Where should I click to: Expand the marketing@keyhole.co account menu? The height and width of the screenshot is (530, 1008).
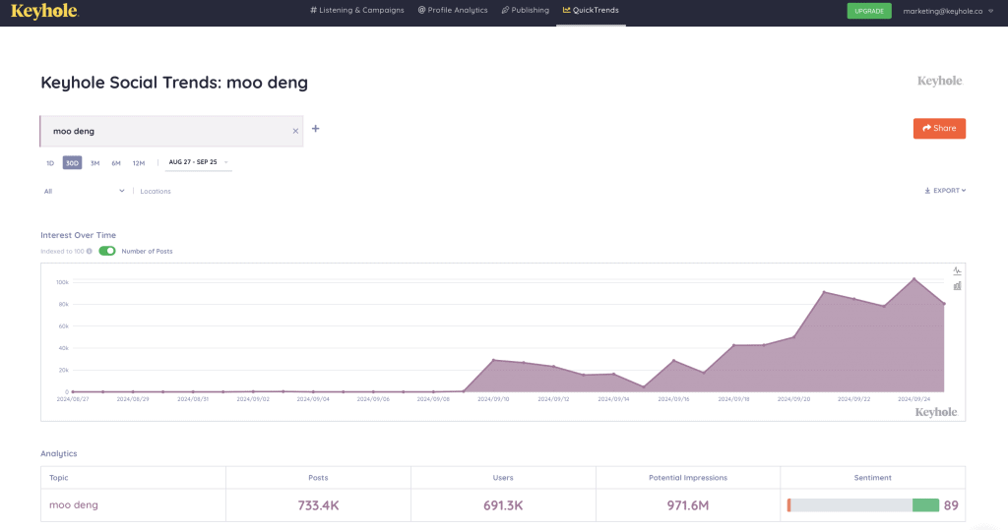point(948,11)
